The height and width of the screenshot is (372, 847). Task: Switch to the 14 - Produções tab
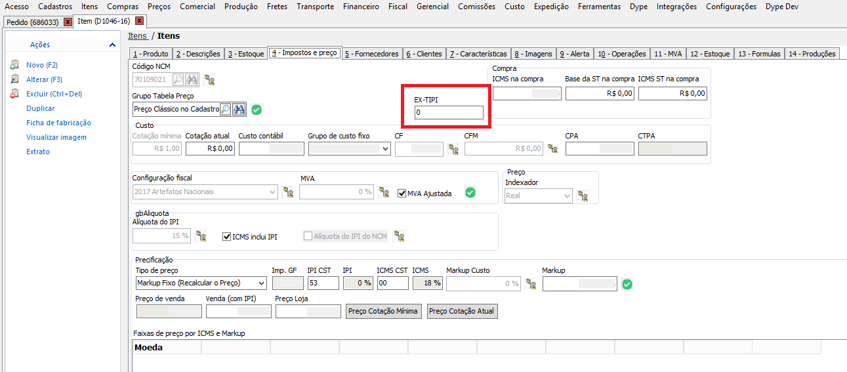[x=812, y=54]
